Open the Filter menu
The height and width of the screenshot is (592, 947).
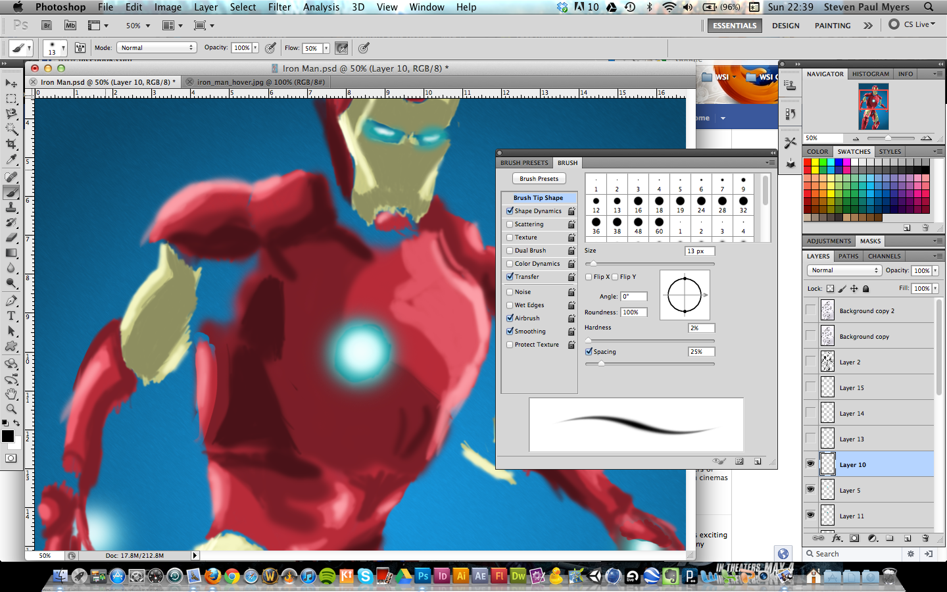[x=279, y=7]
